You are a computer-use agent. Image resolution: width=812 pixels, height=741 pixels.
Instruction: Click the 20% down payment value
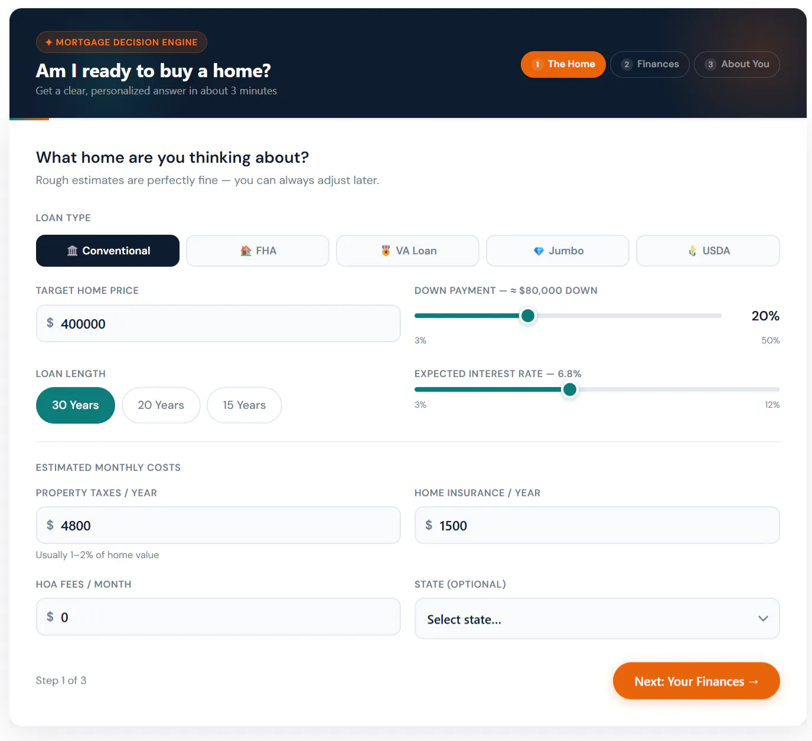765,316
